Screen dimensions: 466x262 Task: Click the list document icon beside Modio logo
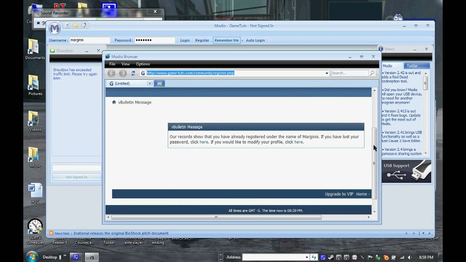[x=67, y=25]
